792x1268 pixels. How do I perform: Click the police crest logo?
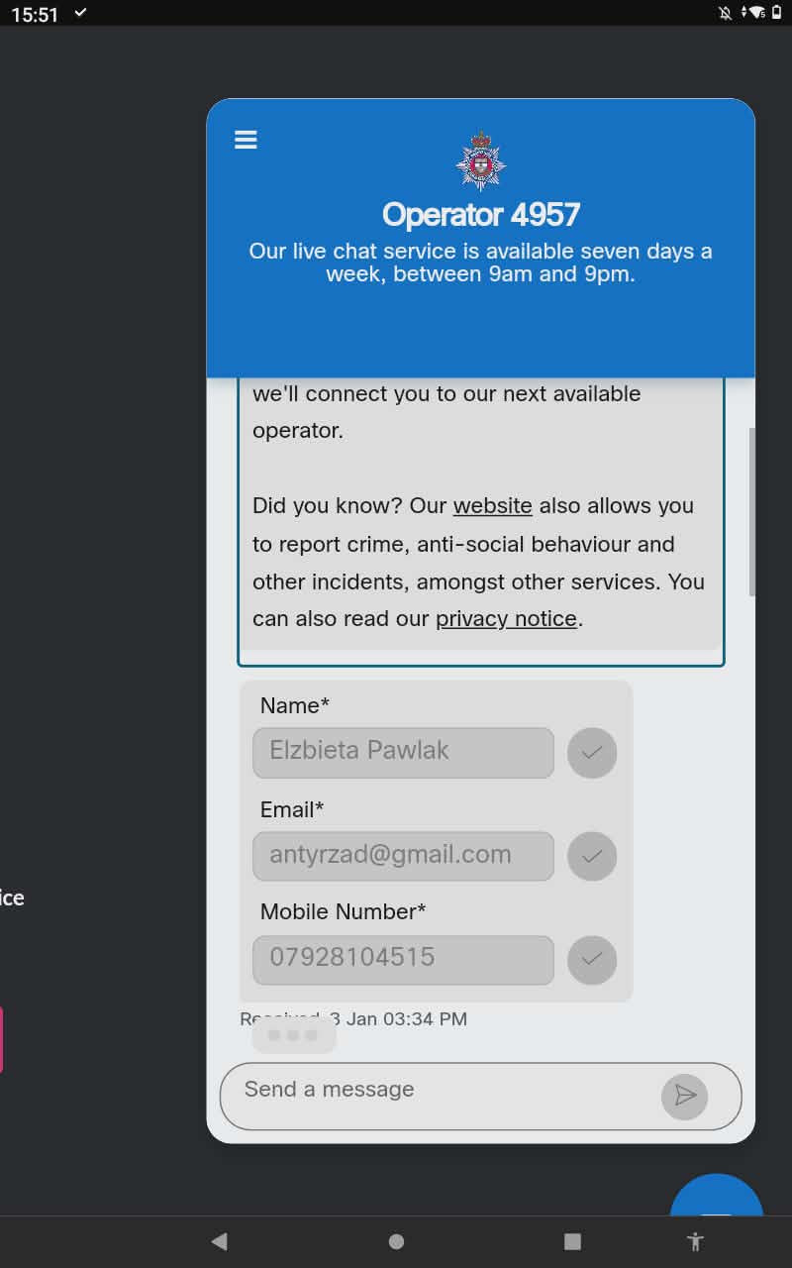[x=481, y=161]
